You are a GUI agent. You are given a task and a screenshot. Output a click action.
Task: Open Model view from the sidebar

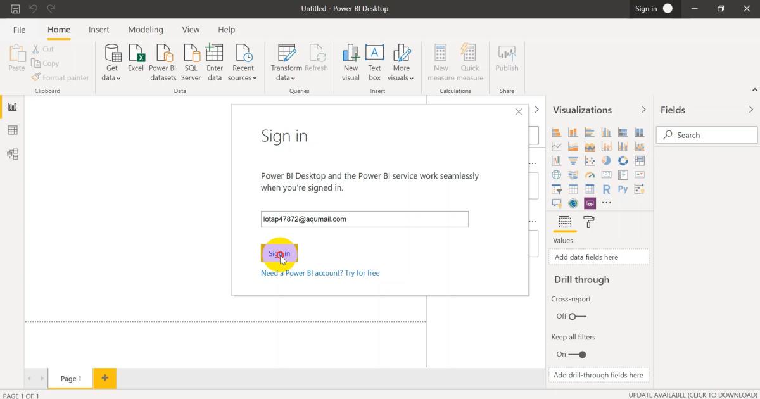click(12, 154)
